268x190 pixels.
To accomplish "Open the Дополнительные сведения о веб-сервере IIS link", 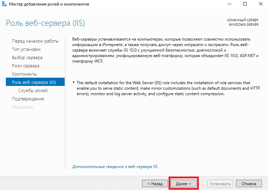I will (x=115, y=167).
